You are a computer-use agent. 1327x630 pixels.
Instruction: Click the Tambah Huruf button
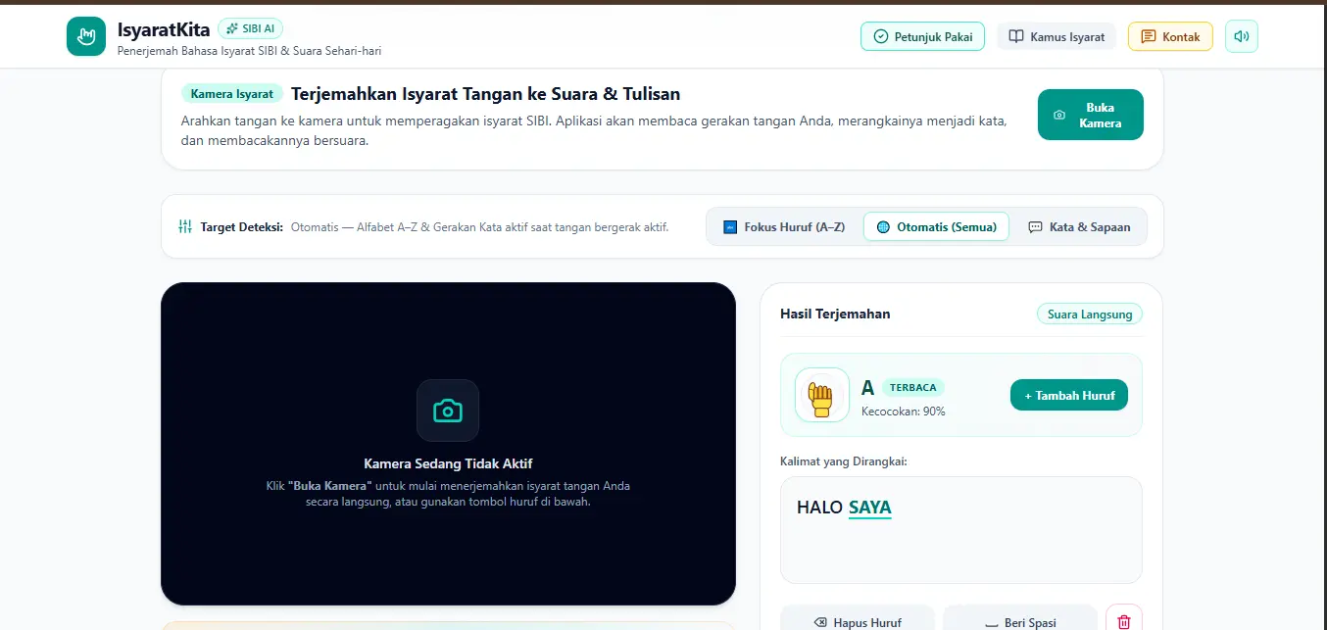[1069, 395]
